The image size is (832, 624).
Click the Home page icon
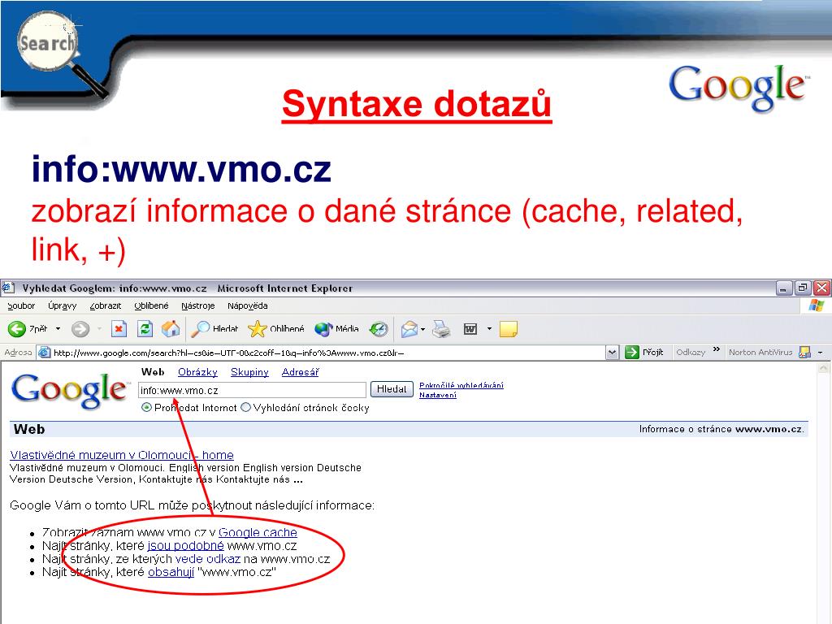click(171, 329)
